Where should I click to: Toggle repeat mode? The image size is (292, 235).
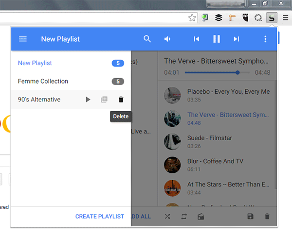184,217
